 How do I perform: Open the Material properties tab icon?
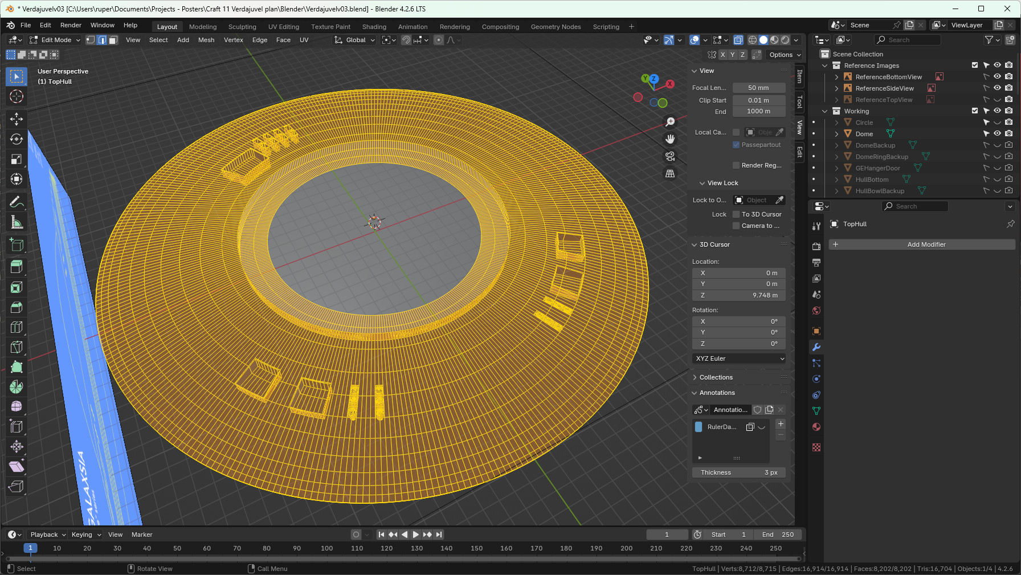tap(816, 427)
